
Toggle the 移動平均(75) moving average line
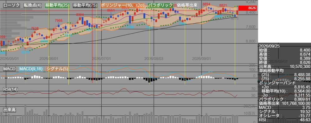tap(85, 5)
